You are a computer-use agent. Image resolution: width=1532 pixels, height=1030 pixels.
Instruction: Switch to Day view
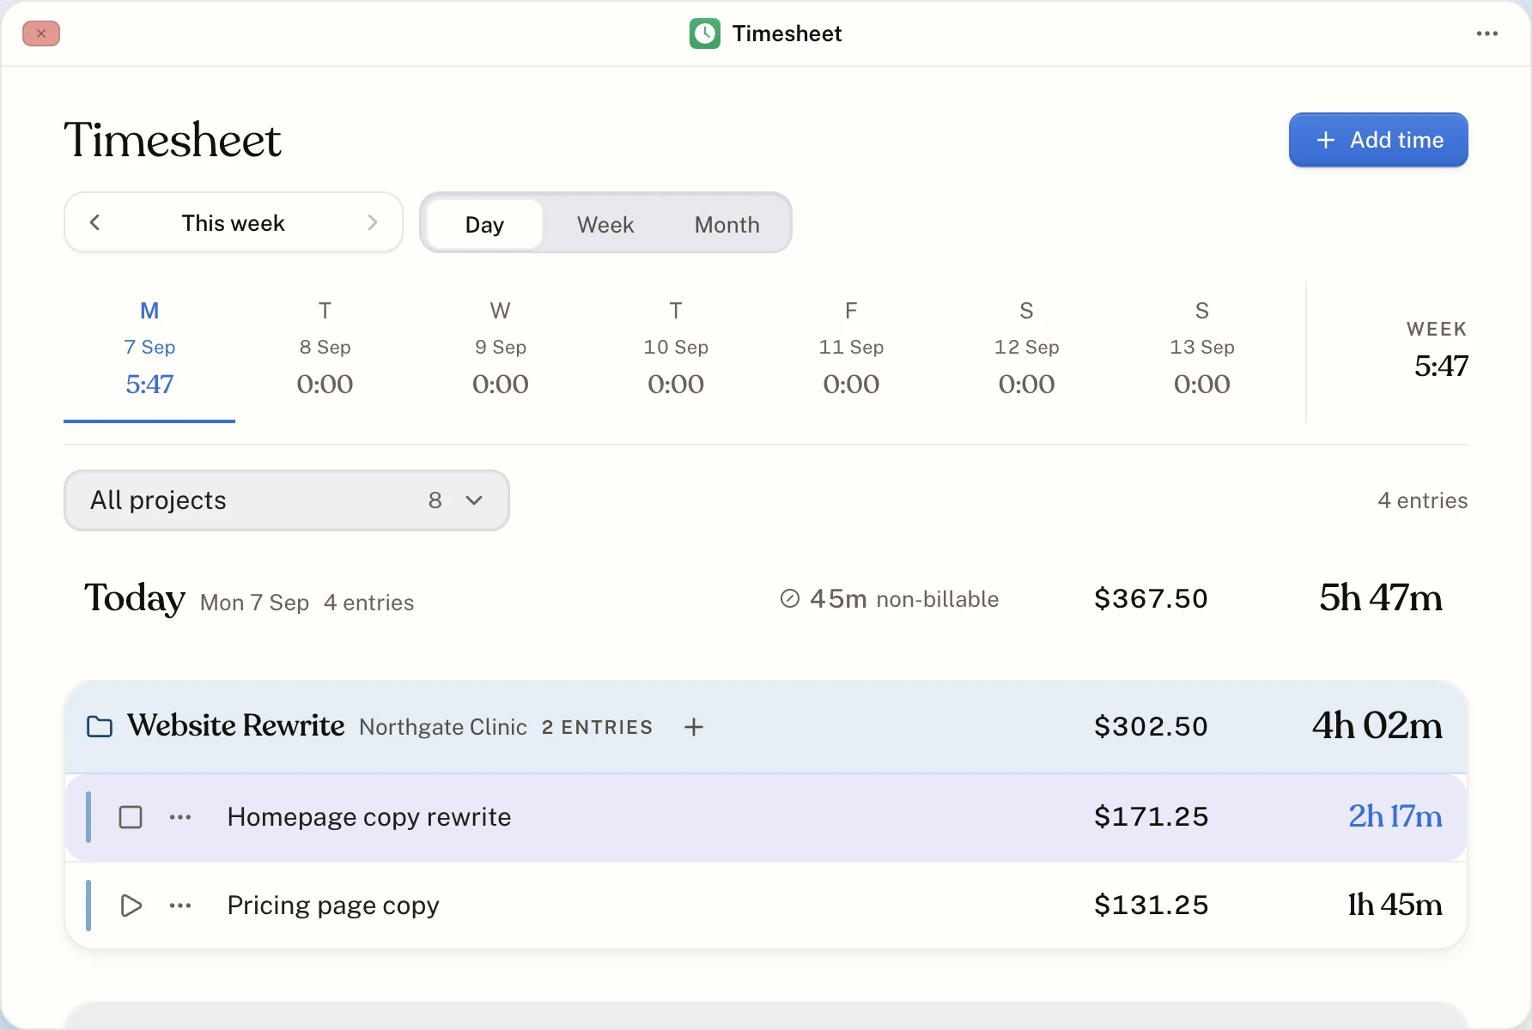(484, 224)
